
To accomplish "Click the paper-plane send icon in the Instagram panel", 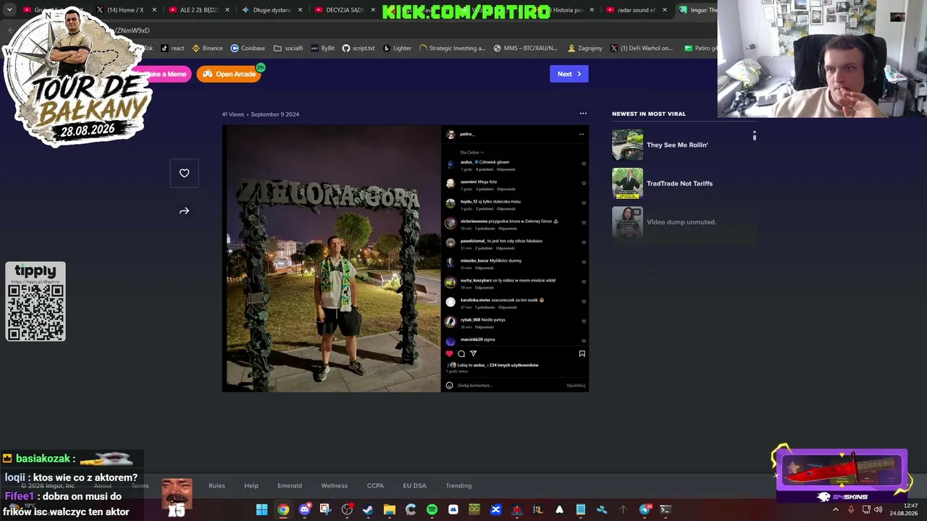I will (474, 354).
